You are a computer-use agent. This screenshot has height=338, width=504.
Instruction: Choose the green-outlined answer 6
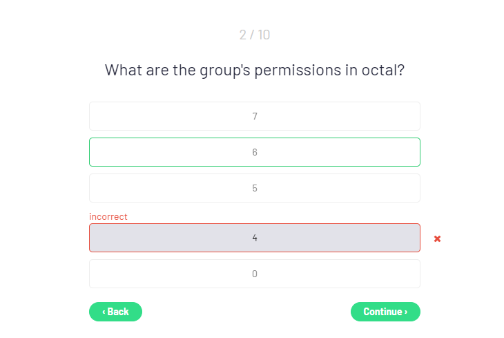pyautogui.click(x=255, y=152)
